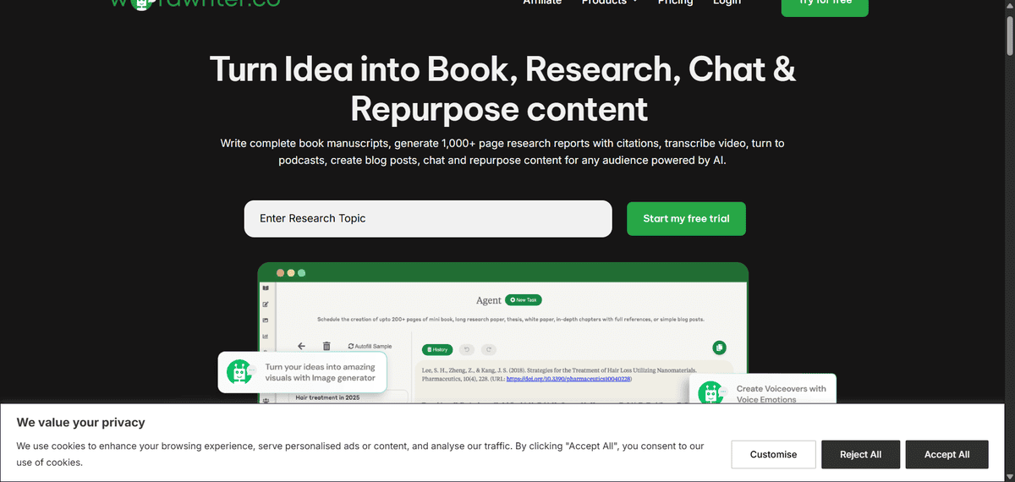The height and width of the screenshot is (482, 1015).
Task: Click robot icon on Image generator card
Action: click(x=239, y=372)
